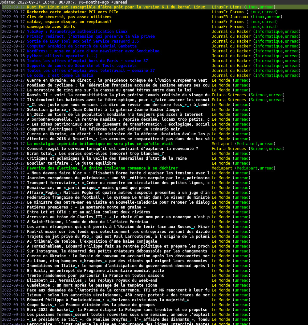Open "Ils écoutent les baleines" entry
Viewport: 308px width, 325px height.
pyautogui.click(x=118, y=100)
